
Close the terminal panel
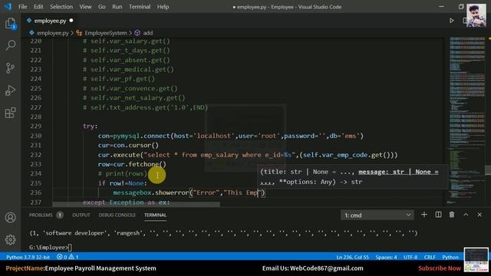[479, 215]
